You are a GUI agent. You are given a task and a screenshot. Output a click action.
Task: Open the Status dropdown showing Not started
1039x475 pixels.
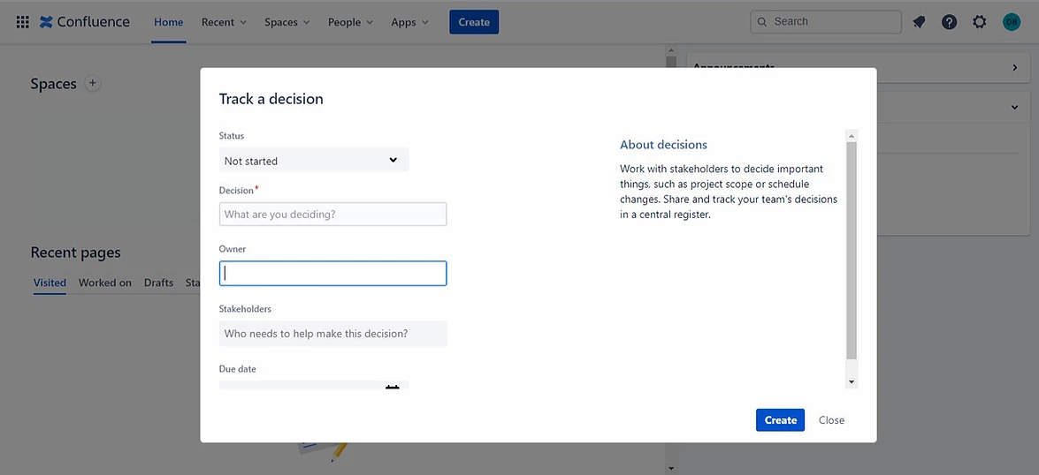point(314,161)
